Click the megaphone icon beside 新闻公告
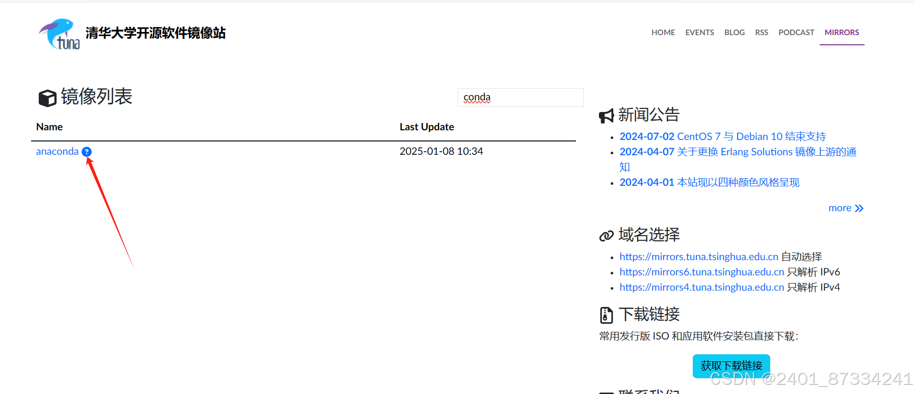 [606, 116]
